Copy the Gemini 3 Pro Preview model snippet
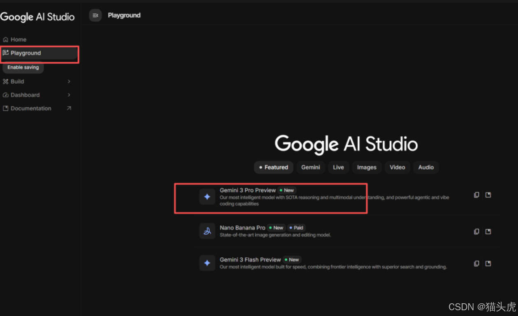Viewport: 518px width, 316px height. [x=476, y=195]
